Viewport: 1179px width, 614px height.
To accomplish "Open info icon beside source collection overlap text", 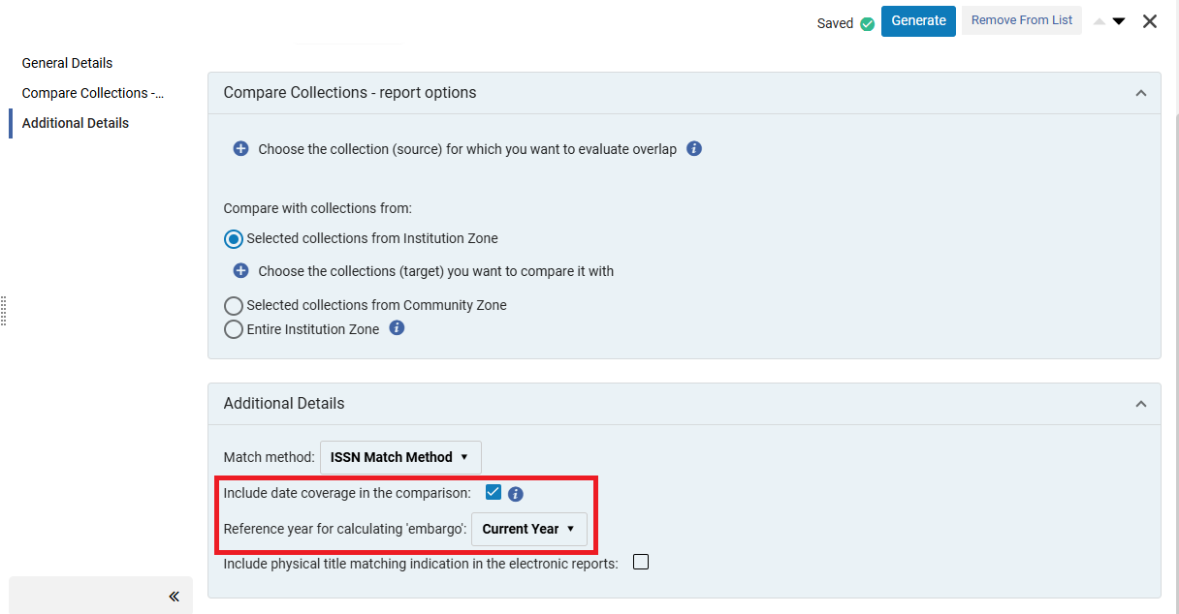I will 694,149.
